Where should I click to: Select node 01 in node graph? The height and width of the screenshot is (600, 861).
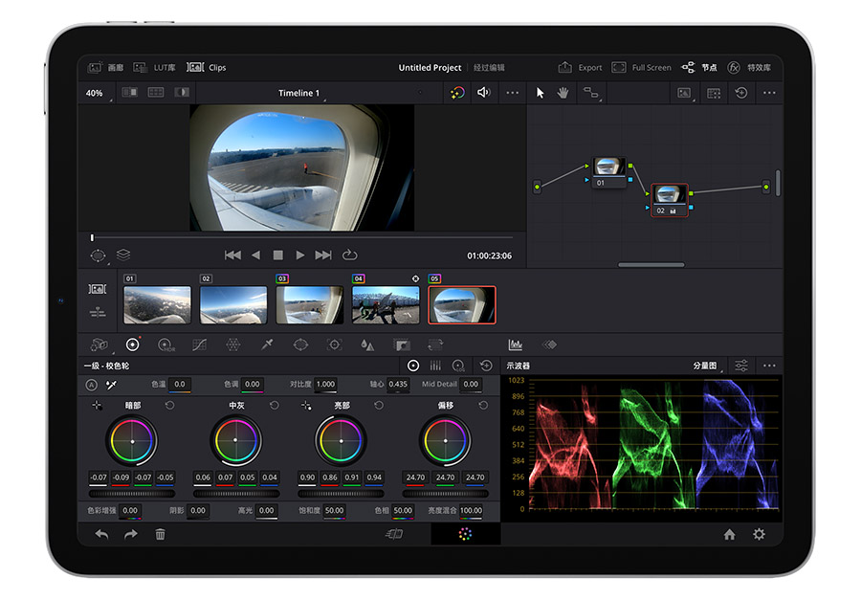[609, 172]
